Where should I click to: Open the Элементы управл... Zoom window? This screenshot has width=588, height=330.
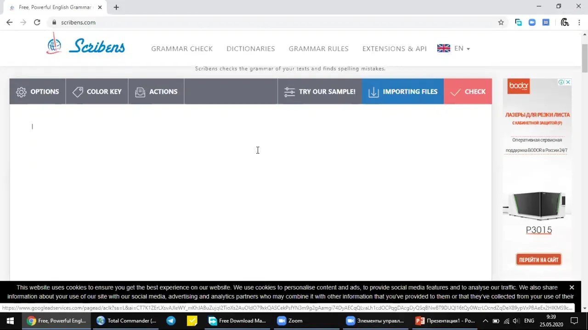(375, 321)
